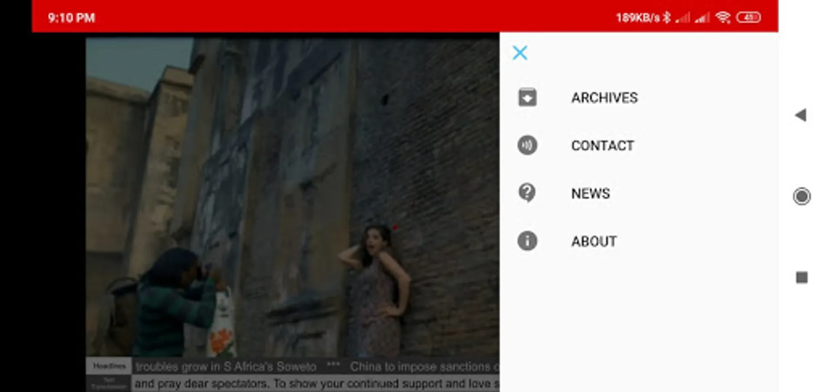The height and width of the screenshot is (392, 825).
Task: Tap the Wi-Fi status icon
Action: tap(723, 17)
